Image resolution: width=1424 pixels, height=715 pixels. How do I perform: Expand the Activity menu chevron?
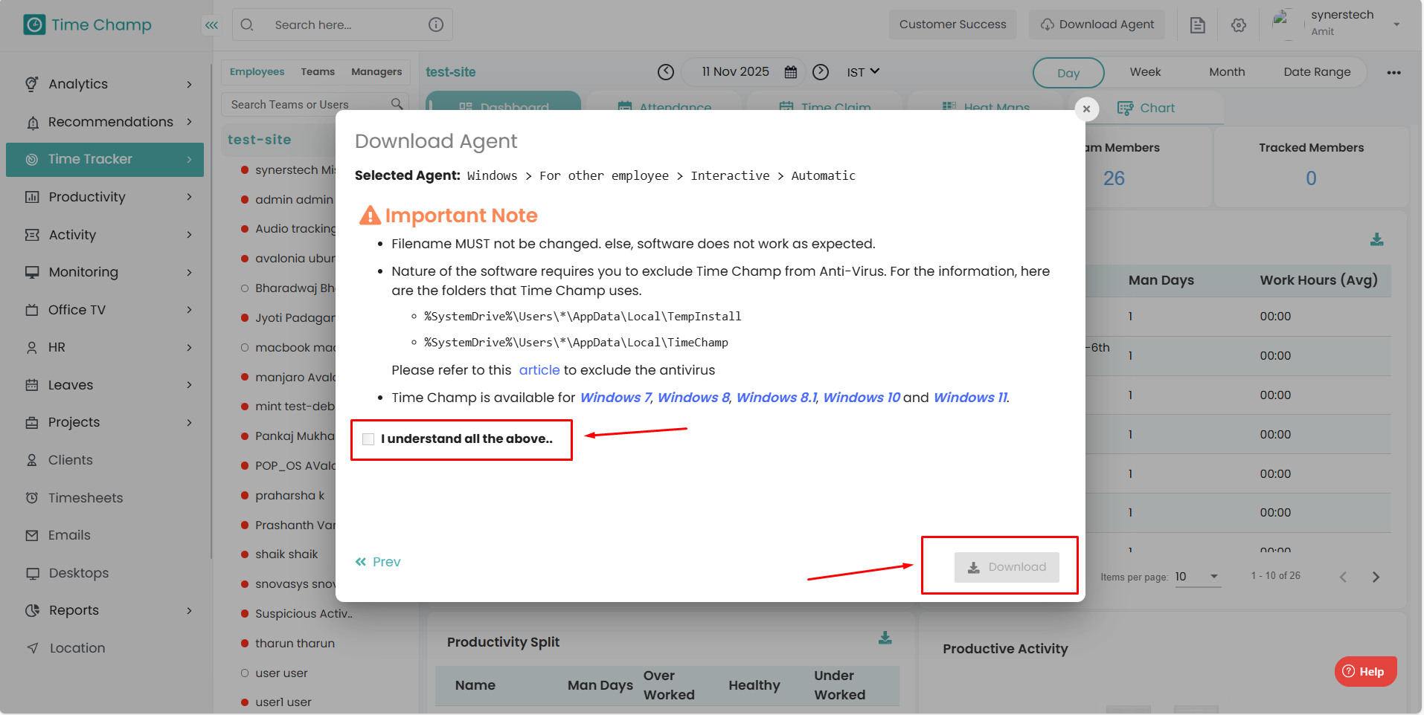pos(190,235)
